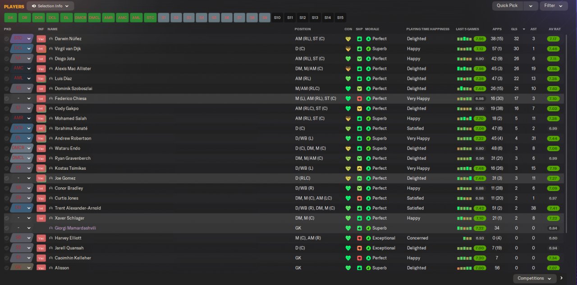Sort by the MORALE column header
The height and width of the screenshot is (285, 577).
(x=372, y=29)
